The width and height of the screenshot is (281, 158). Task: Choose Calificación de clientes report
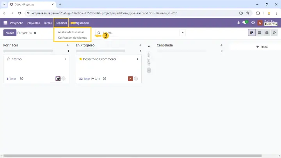(72, 37)
